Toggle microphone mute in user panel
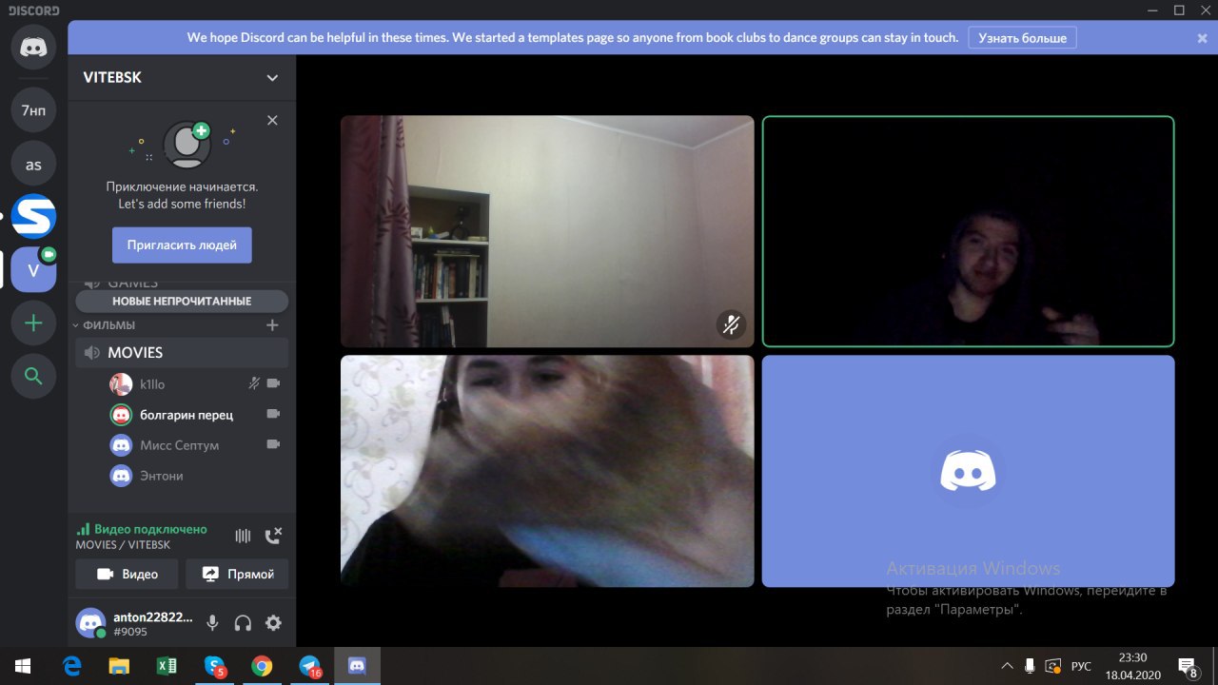The image size is (1218, 685). (212, 623)
